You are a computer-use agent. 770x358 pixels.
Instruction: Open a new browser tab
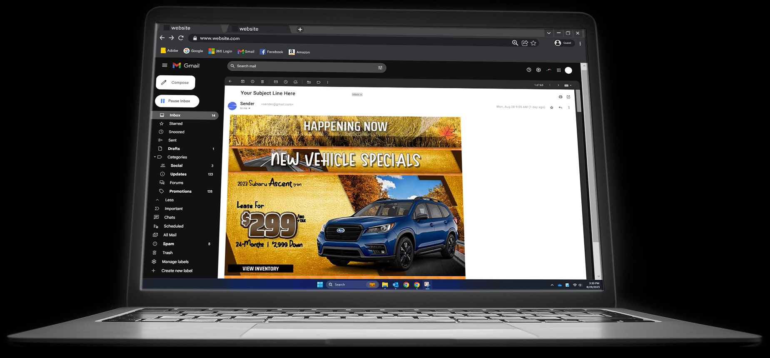pos(300,30)
